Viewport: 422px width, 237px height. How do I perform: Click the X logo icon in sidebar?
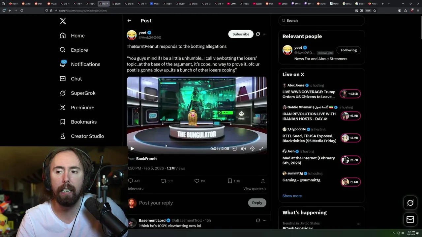[x=63, y=21]
